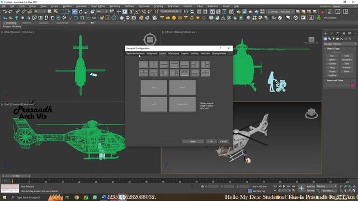Activate the Select and Scale tool

click(87, 12)
